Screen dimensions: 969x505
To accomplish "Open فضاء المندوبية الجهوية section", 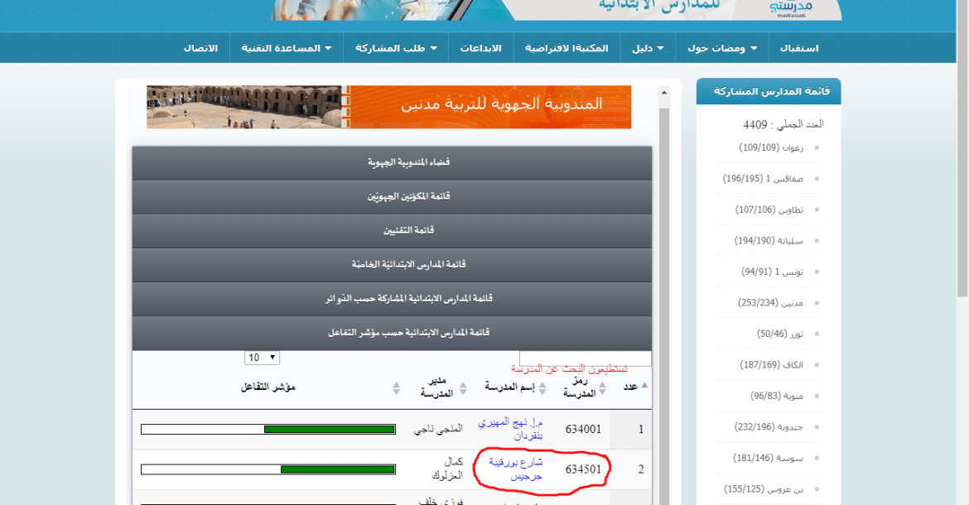I will click(x=392, y=163).
